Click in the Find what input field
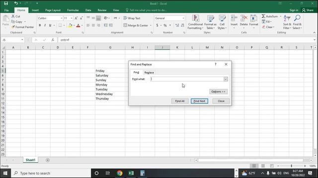The height and width of the screenshot is (178, 318). point(187,79)
